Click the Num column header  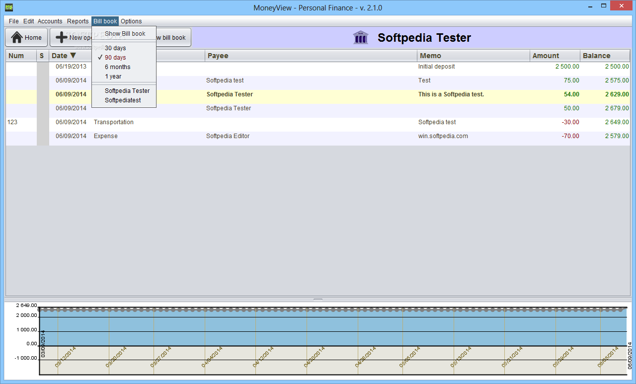(x=21, y=56)
